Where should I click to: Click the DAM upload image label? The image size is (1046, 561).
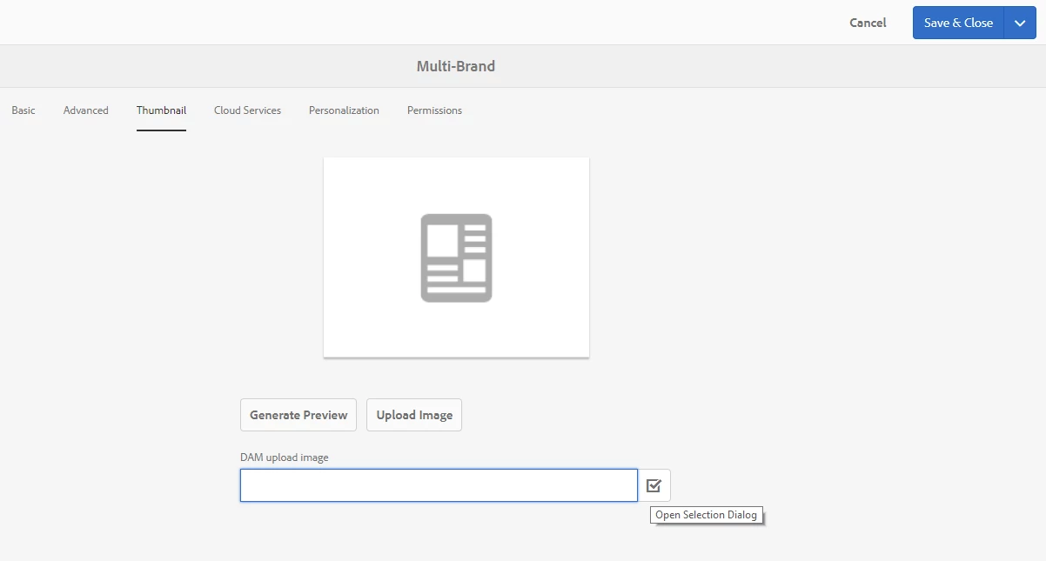(x=285, y=457)
